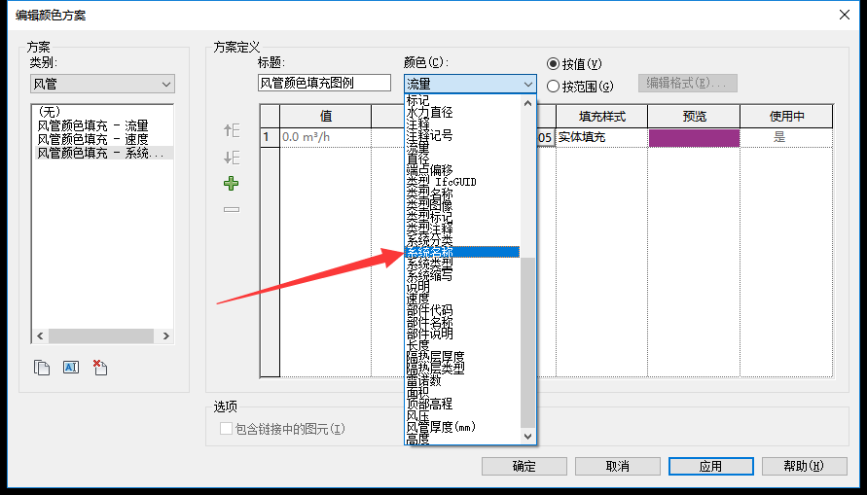Click the remove value minus icon
867x495 pixels.
click(x=232, y=209)
